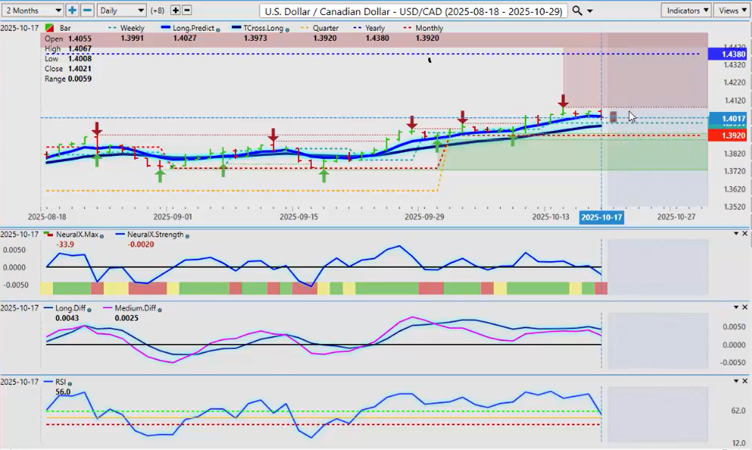This screenshot has width=752, height=450.
Task: Open the Indicators menu
Action: [685, 11]
